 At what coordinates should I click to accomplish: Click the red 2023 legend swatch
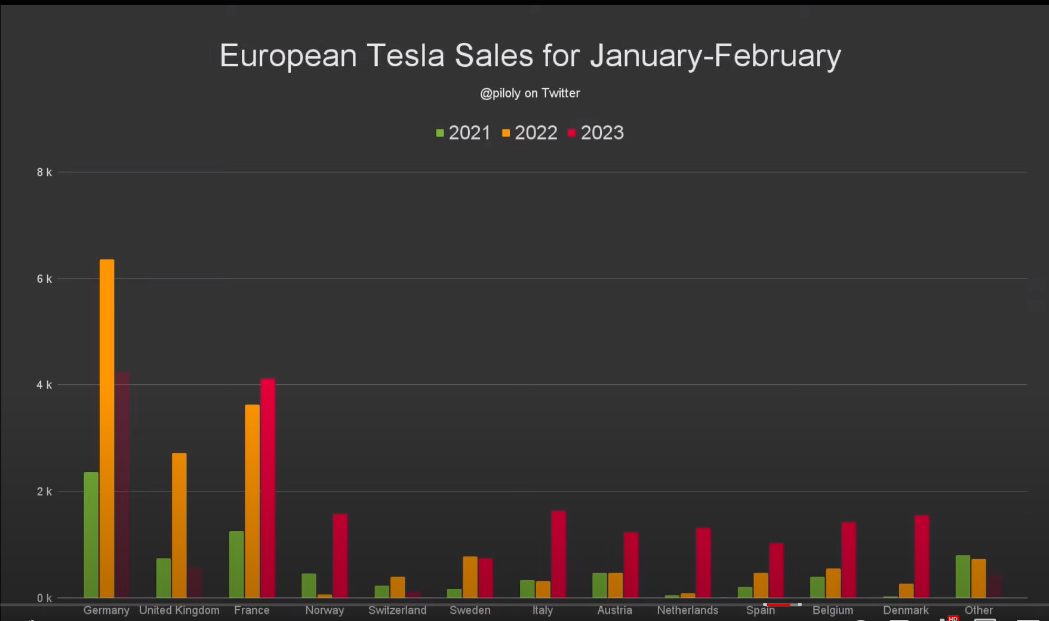click(x=572, y=133)
